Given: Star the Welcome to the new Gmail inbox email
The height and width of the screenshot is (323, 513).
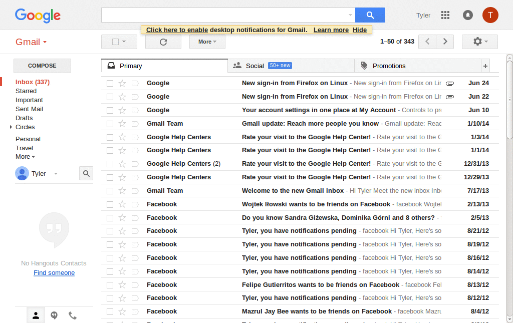Looking at the screenshot, I should click(x=122, y=191).
